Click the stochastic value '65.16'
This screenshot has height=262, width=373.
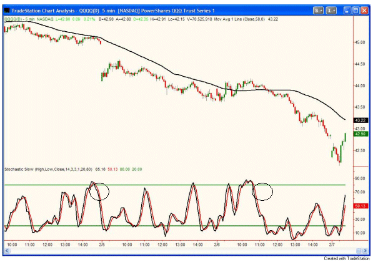coord(100,169)
